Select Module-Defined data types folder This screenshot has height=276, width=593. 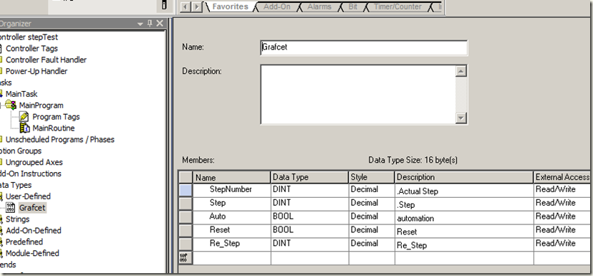click(x=32, y=253)
